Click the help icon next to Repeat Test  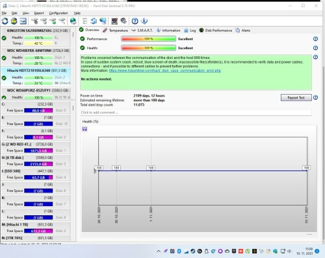point(315,98)
